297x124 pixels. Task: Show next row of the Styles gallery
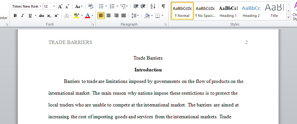coord(288,11)
